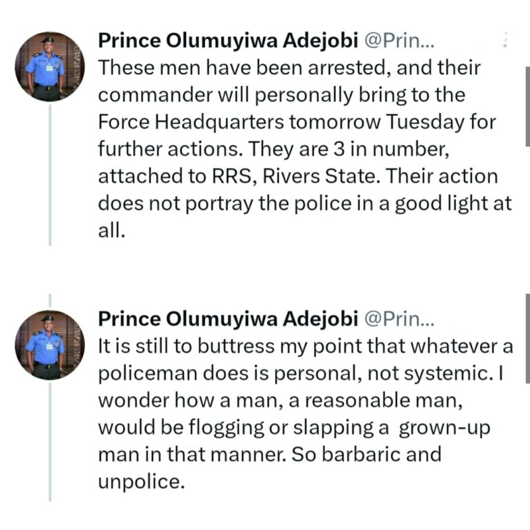Open Prince Olumuyiwa Adejobi's name on second tweet
The image size is (530, 530).
(228, 319)
